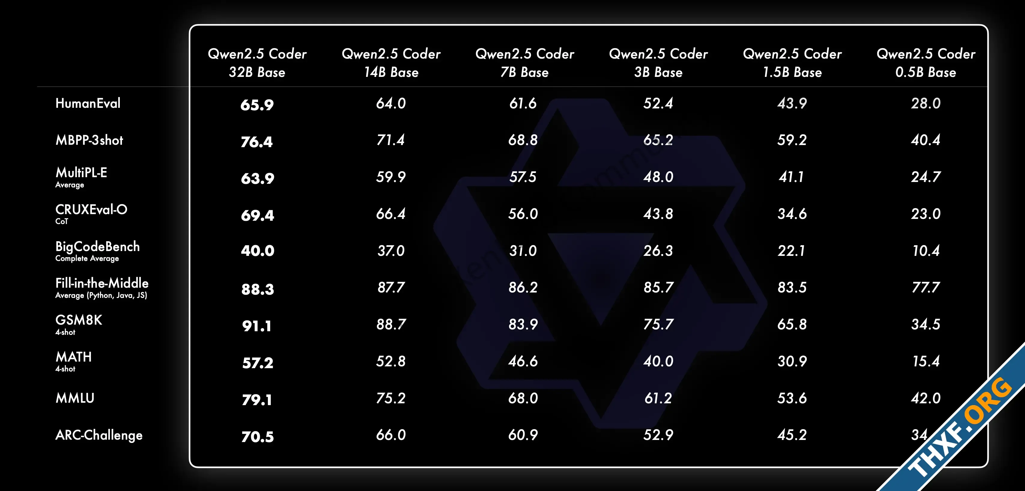Viewport: 1025px width, 491px height.
Task: Click the Qwen2.5 Coder 1.5B Base column header
Action: click(792, 63)
